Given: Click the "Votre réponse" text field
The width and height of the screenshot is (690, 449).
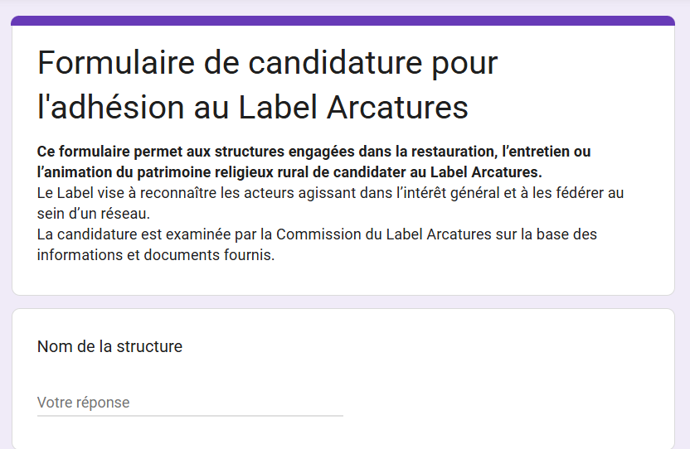Looking at the screenshot, I should (189, 403).
